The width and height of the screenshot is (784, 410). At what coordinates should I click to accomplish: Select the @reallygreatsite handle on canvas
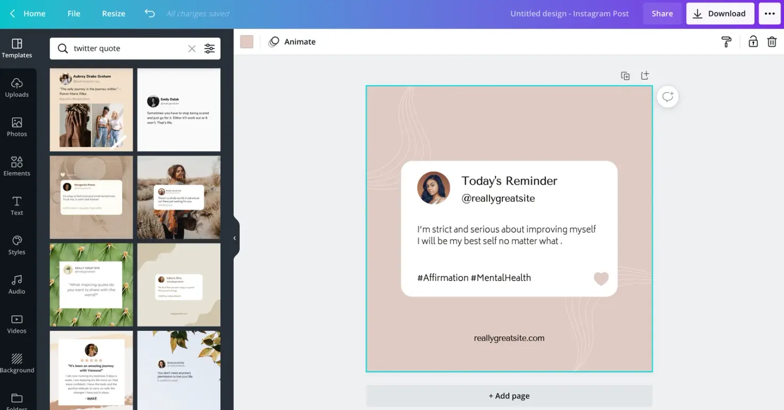pos(498,199)
